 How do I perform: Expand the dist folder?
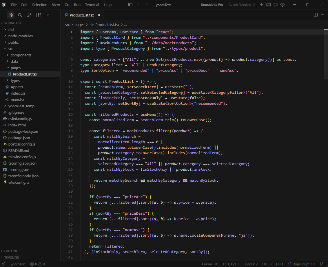pos(30,30)
